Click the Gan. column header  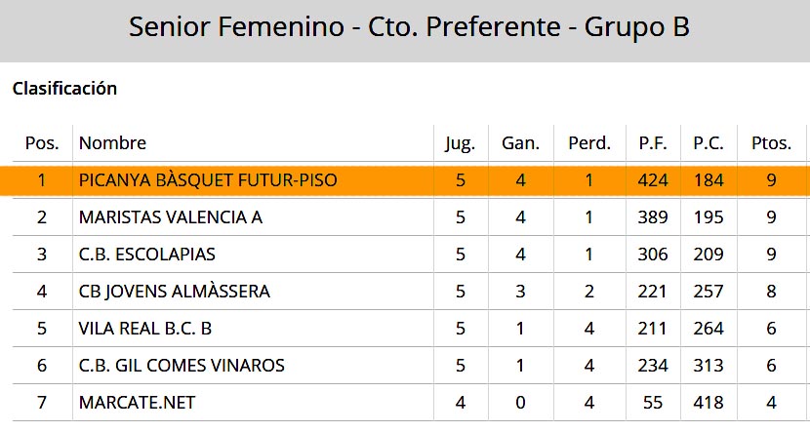520,143
